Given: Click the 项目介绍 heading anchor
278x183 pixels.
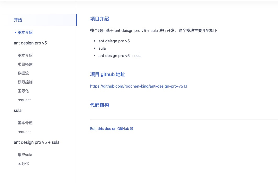Looking at the screenshot, I should click(x=100, y=19).
